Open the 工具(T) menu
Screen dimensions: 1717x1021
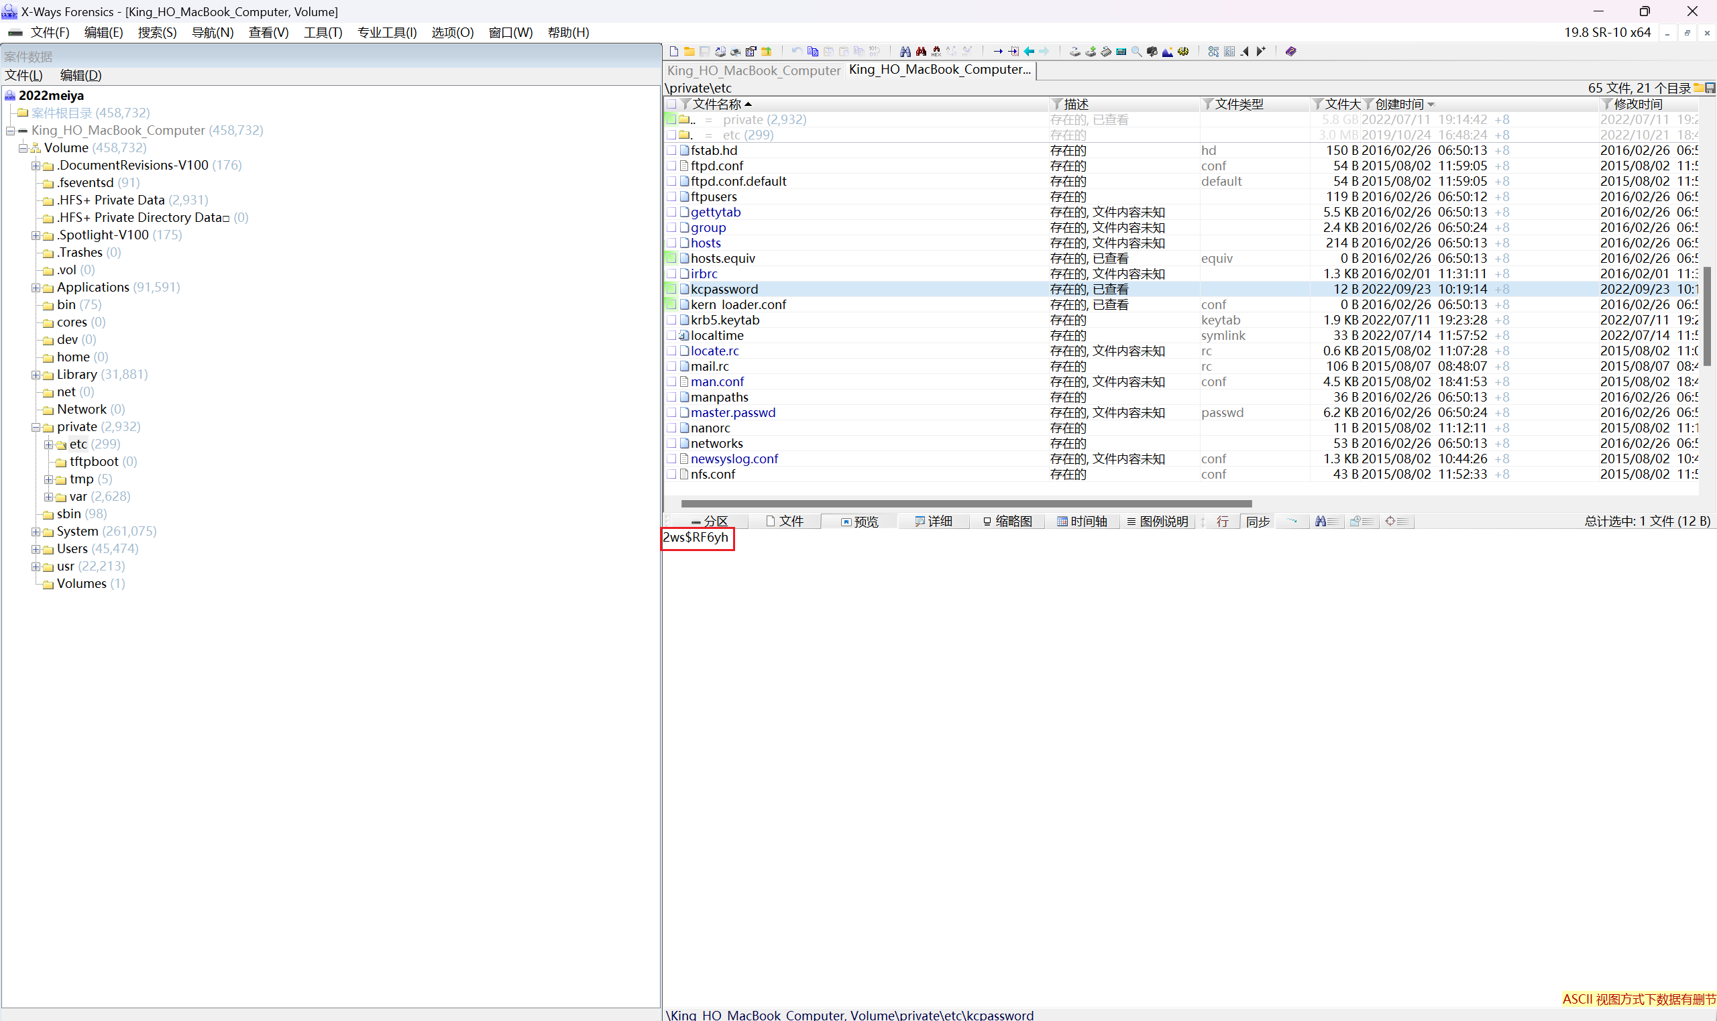(x=323, y=32)
